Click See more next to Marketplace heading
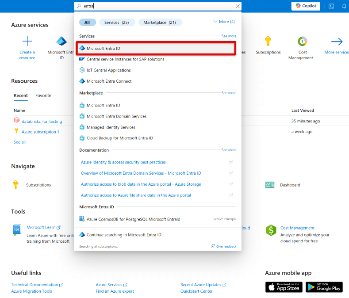This screenshot has width=349, height=298. tap(229, 93)
